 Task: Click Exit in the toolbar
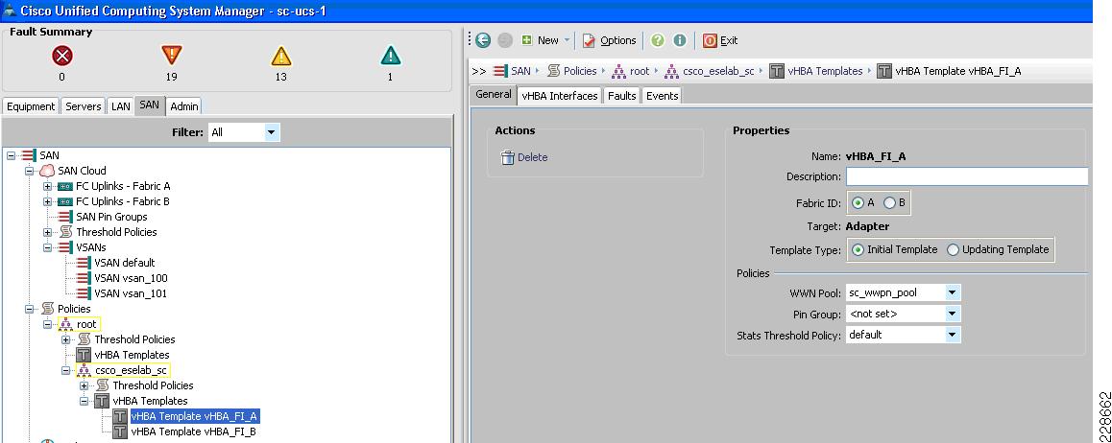(x=720, y=40)
